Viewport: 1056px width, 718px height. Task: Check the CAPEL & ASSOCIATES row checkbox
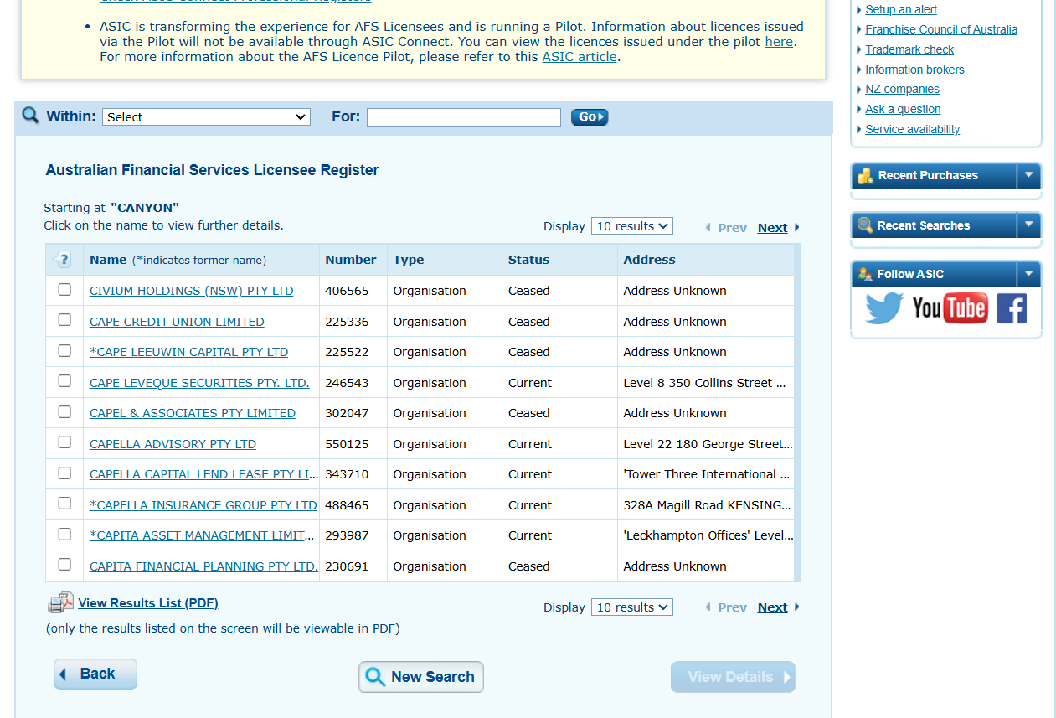(x=64, y=411)
